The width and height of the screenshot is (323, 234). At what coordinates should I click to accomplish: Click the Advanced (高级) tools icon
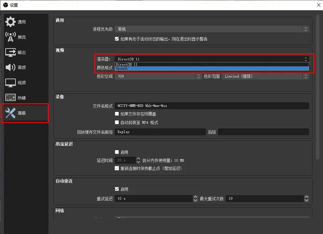coord(11,113)
